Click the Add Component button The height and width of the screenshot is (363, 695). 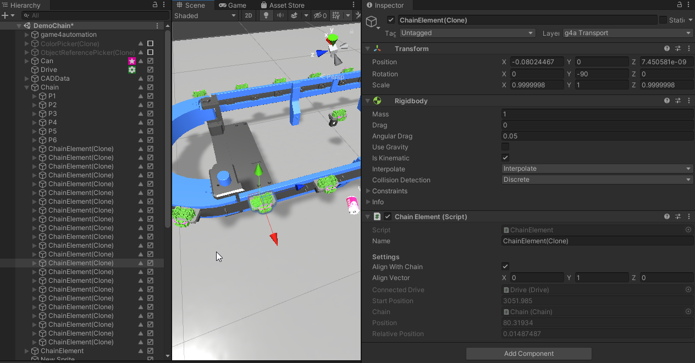pos(528,354)
